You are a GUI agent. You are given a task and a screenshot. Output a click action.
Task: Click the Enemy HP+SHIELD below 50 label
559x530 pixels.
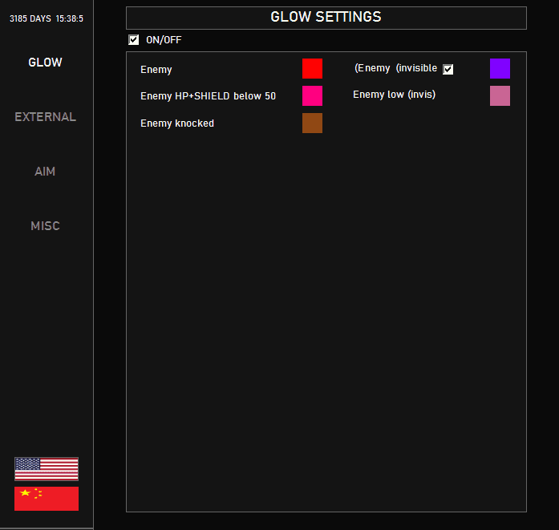click(209, 96)
